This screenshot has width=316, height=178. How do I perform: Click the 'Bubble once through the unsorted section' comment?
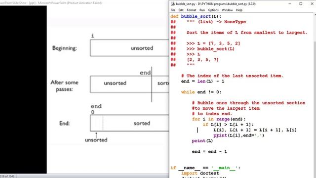(249, 103)
